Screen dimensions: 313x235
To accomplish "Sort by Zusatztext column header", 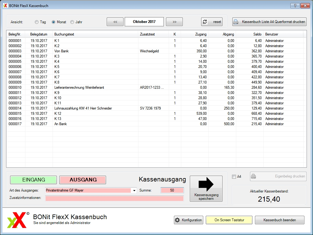I will pos(153,34).
